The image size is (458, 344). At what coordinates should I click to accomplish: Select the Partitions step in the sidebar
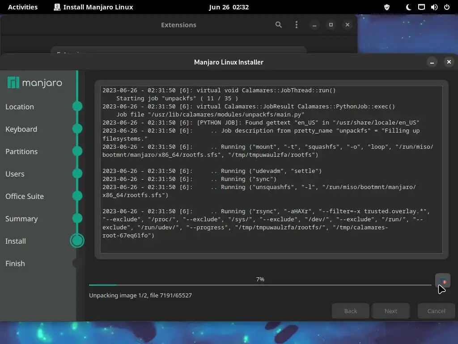click(x=21, y=151)
